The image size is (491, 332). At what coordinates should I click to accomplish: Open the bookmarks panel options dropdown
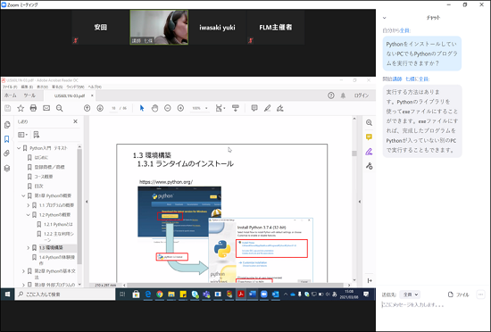click(x=22, y=135)
